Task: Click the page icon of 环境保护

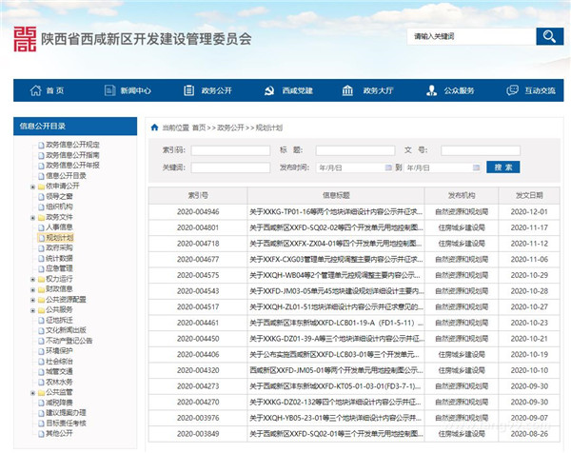Action: (42, 351)
